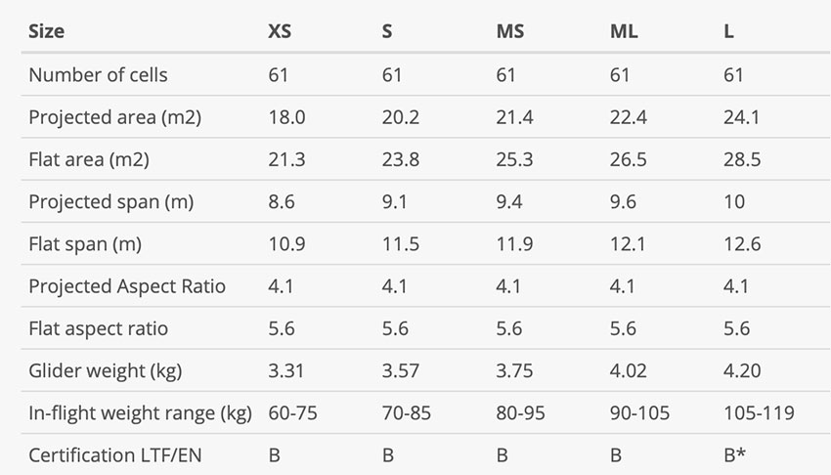Select the MS column header
Screen dimensions: 831x475
(x=509, y=31)
